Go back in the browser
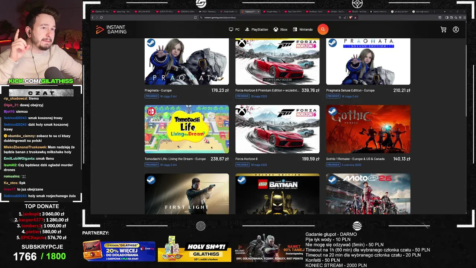476x268 pixels. tap(93, 17)
